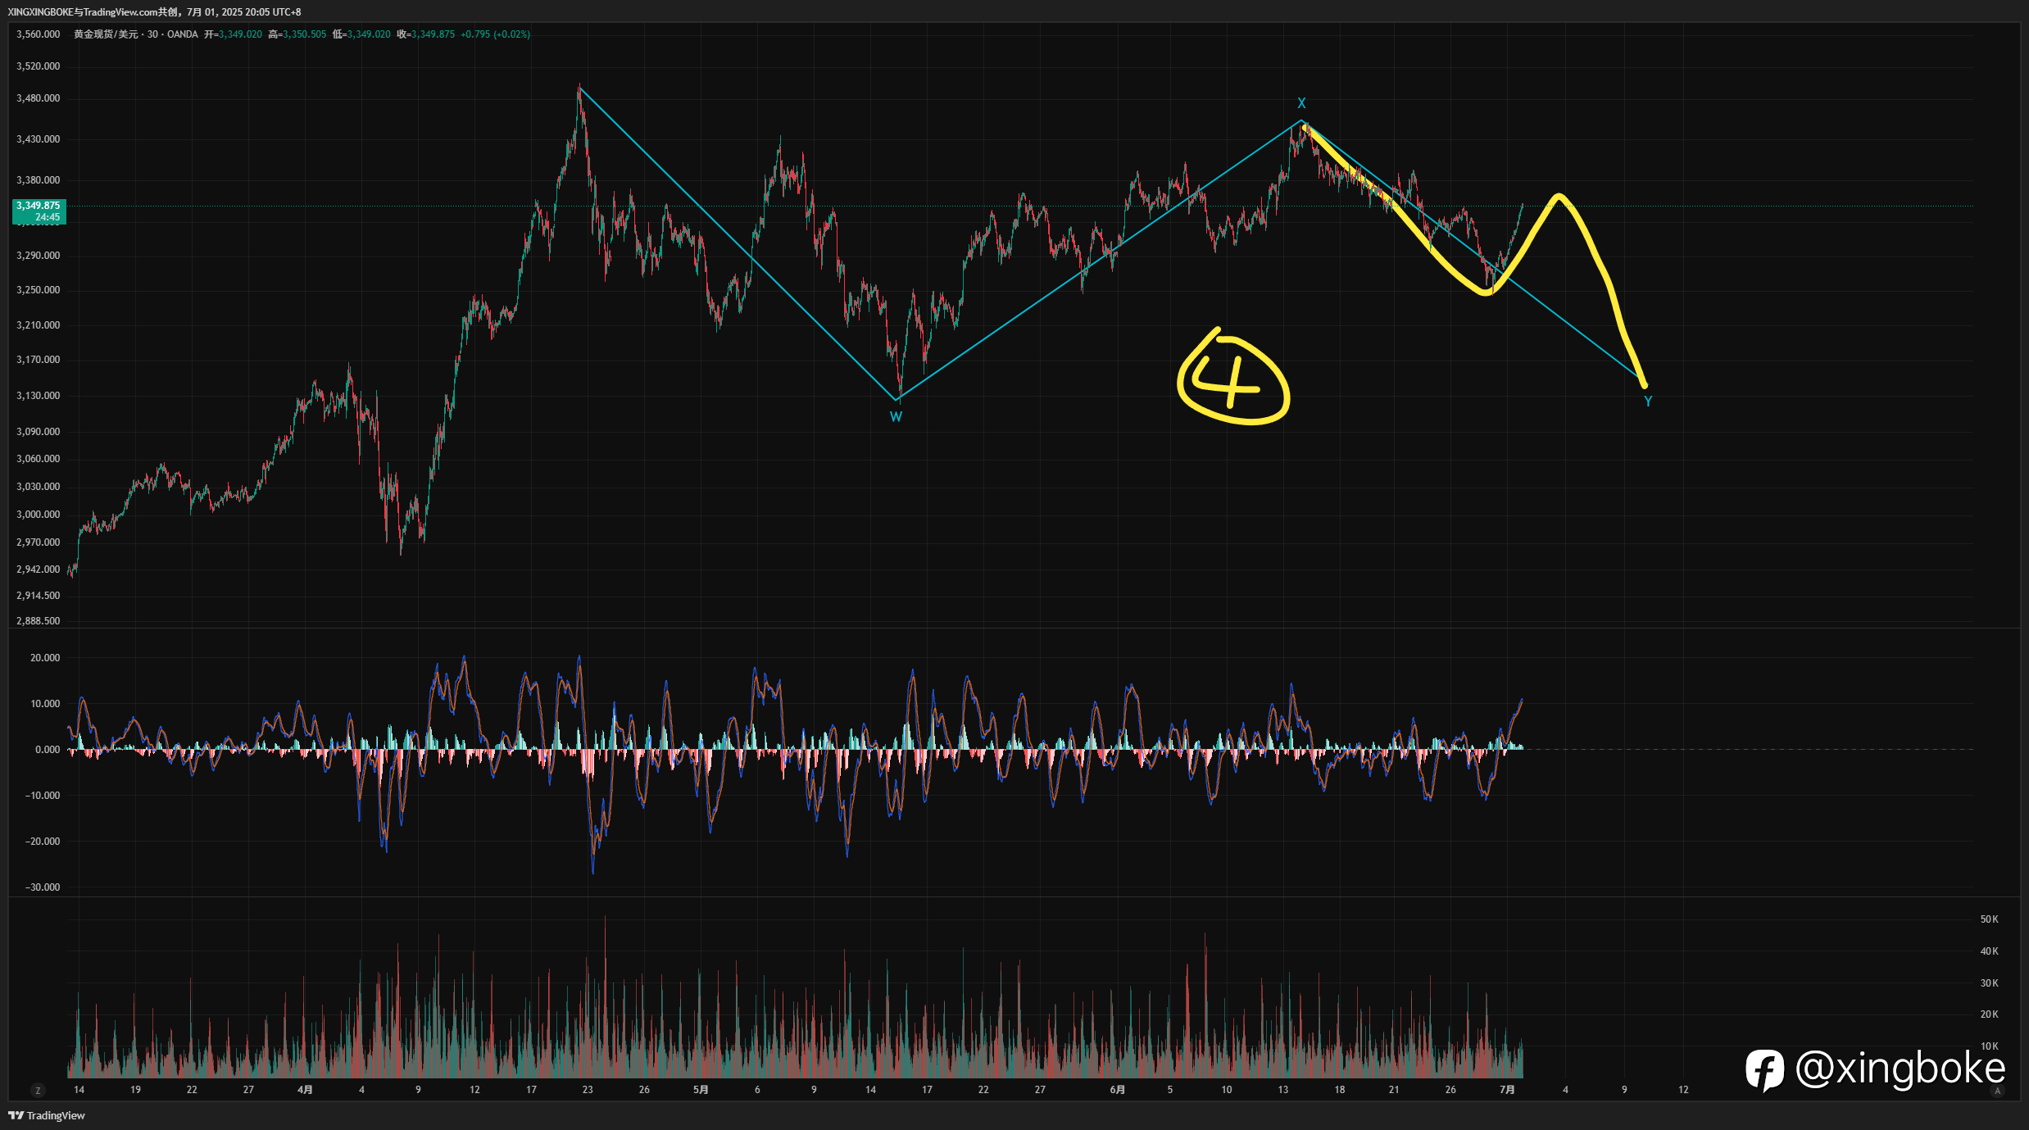
Task: Click the 5月 label on the time axis
Action: click(701, 1090)
